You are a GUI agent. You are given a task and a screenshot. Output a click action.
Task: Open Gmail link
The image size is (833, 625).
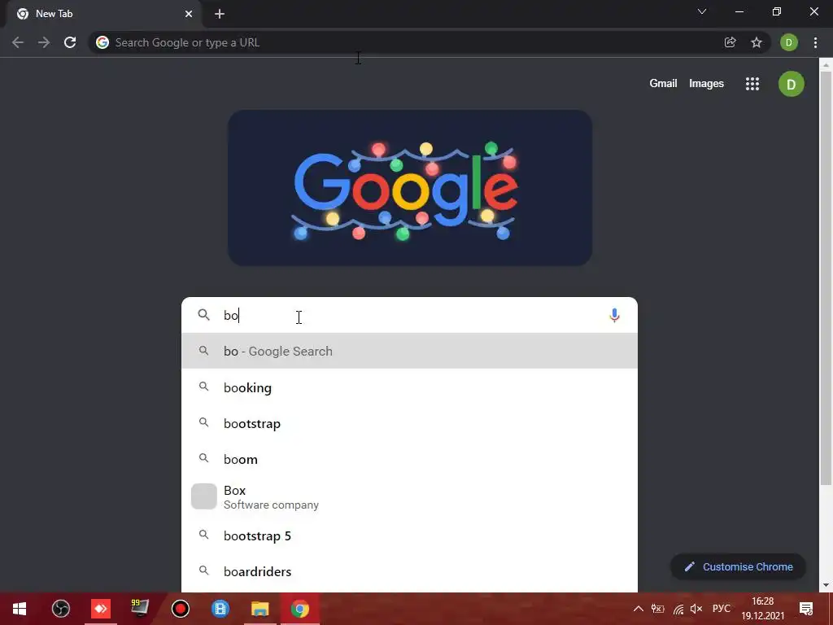[x=663, y=84]
